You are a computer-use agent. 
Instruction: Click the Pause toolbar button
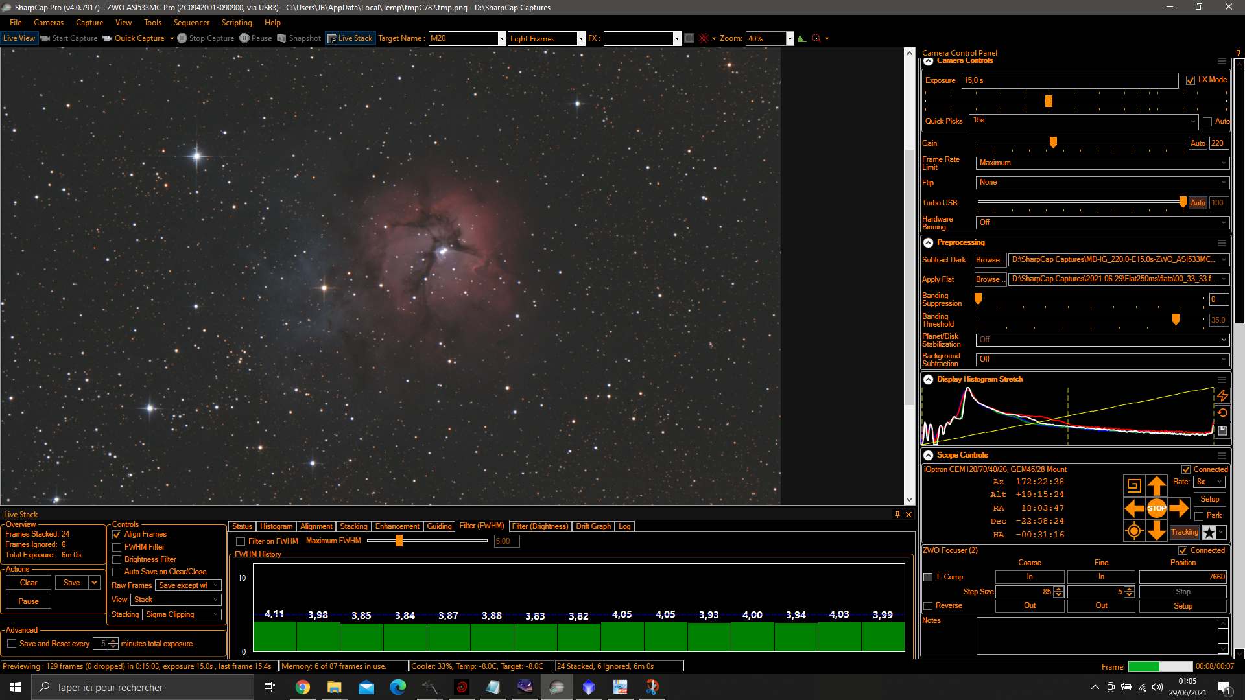tap(256, 38)
